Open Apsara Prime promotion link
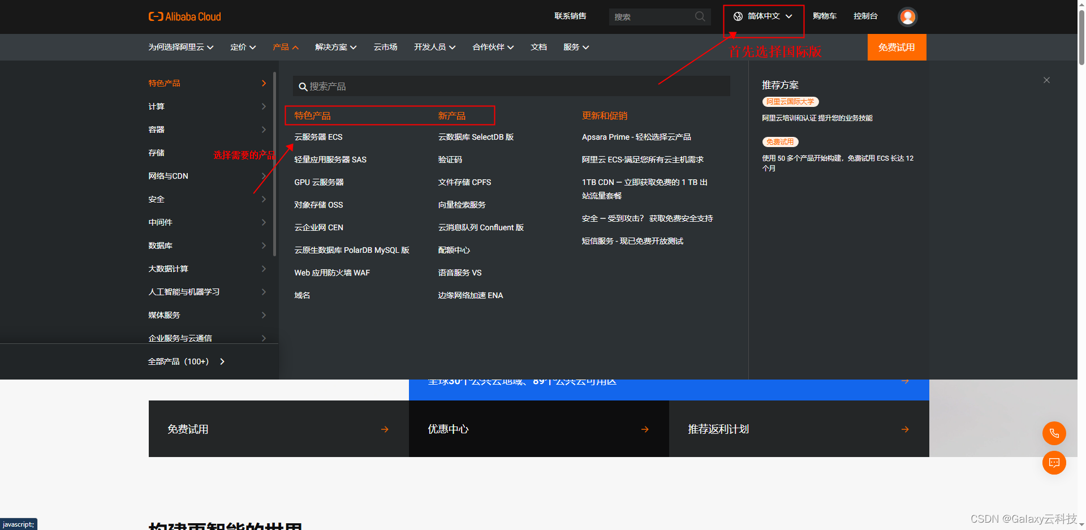This screenshot has width=1086, height=530. click(636, 137)
